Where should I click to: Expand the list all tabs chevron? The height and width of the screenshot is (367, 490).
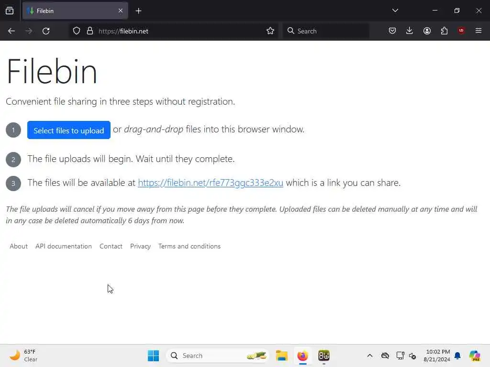[395, 11]
